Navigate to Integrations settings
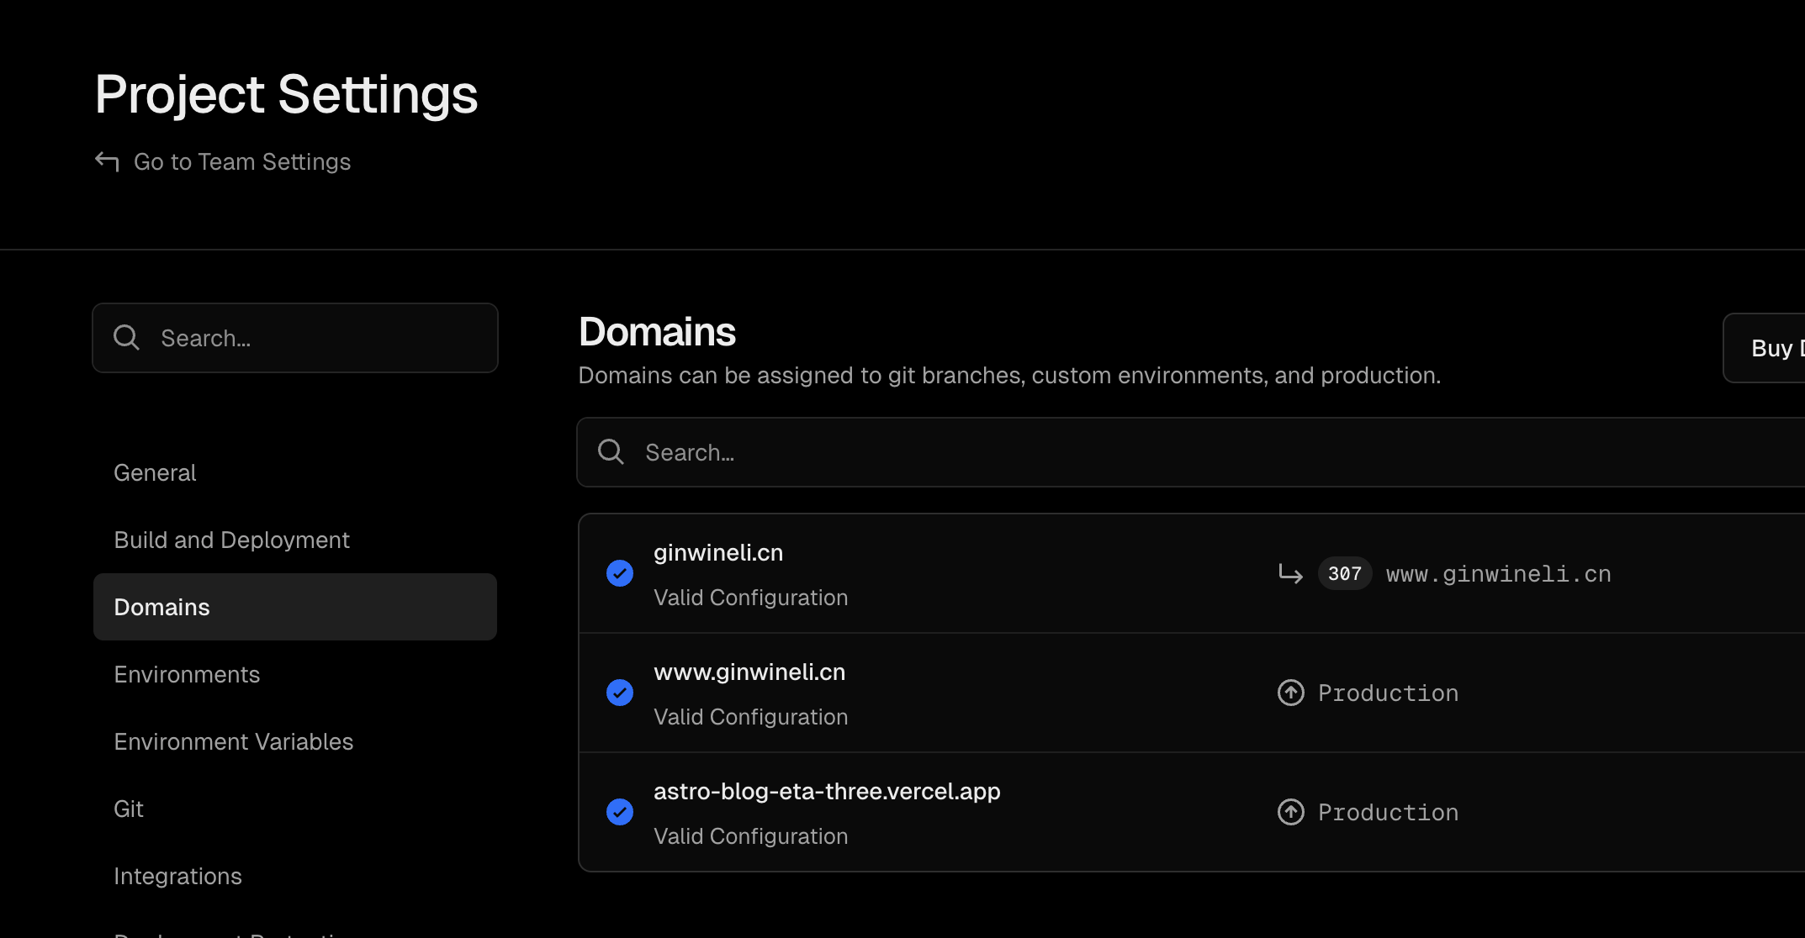 [x=177, y=877]
